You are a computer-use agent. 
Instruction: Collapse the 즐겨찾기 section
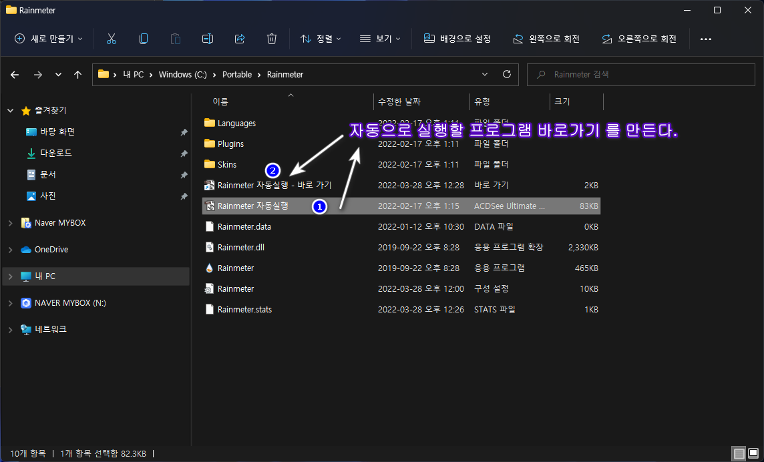pos(11,111)
